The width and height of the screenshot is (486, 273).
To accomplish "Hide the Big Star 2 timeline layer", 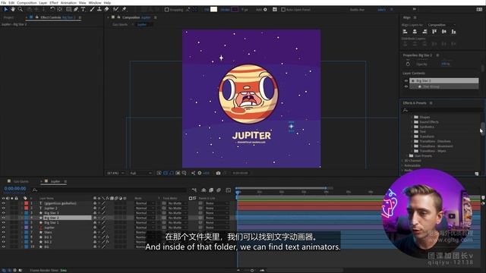I will click(3, 218).
